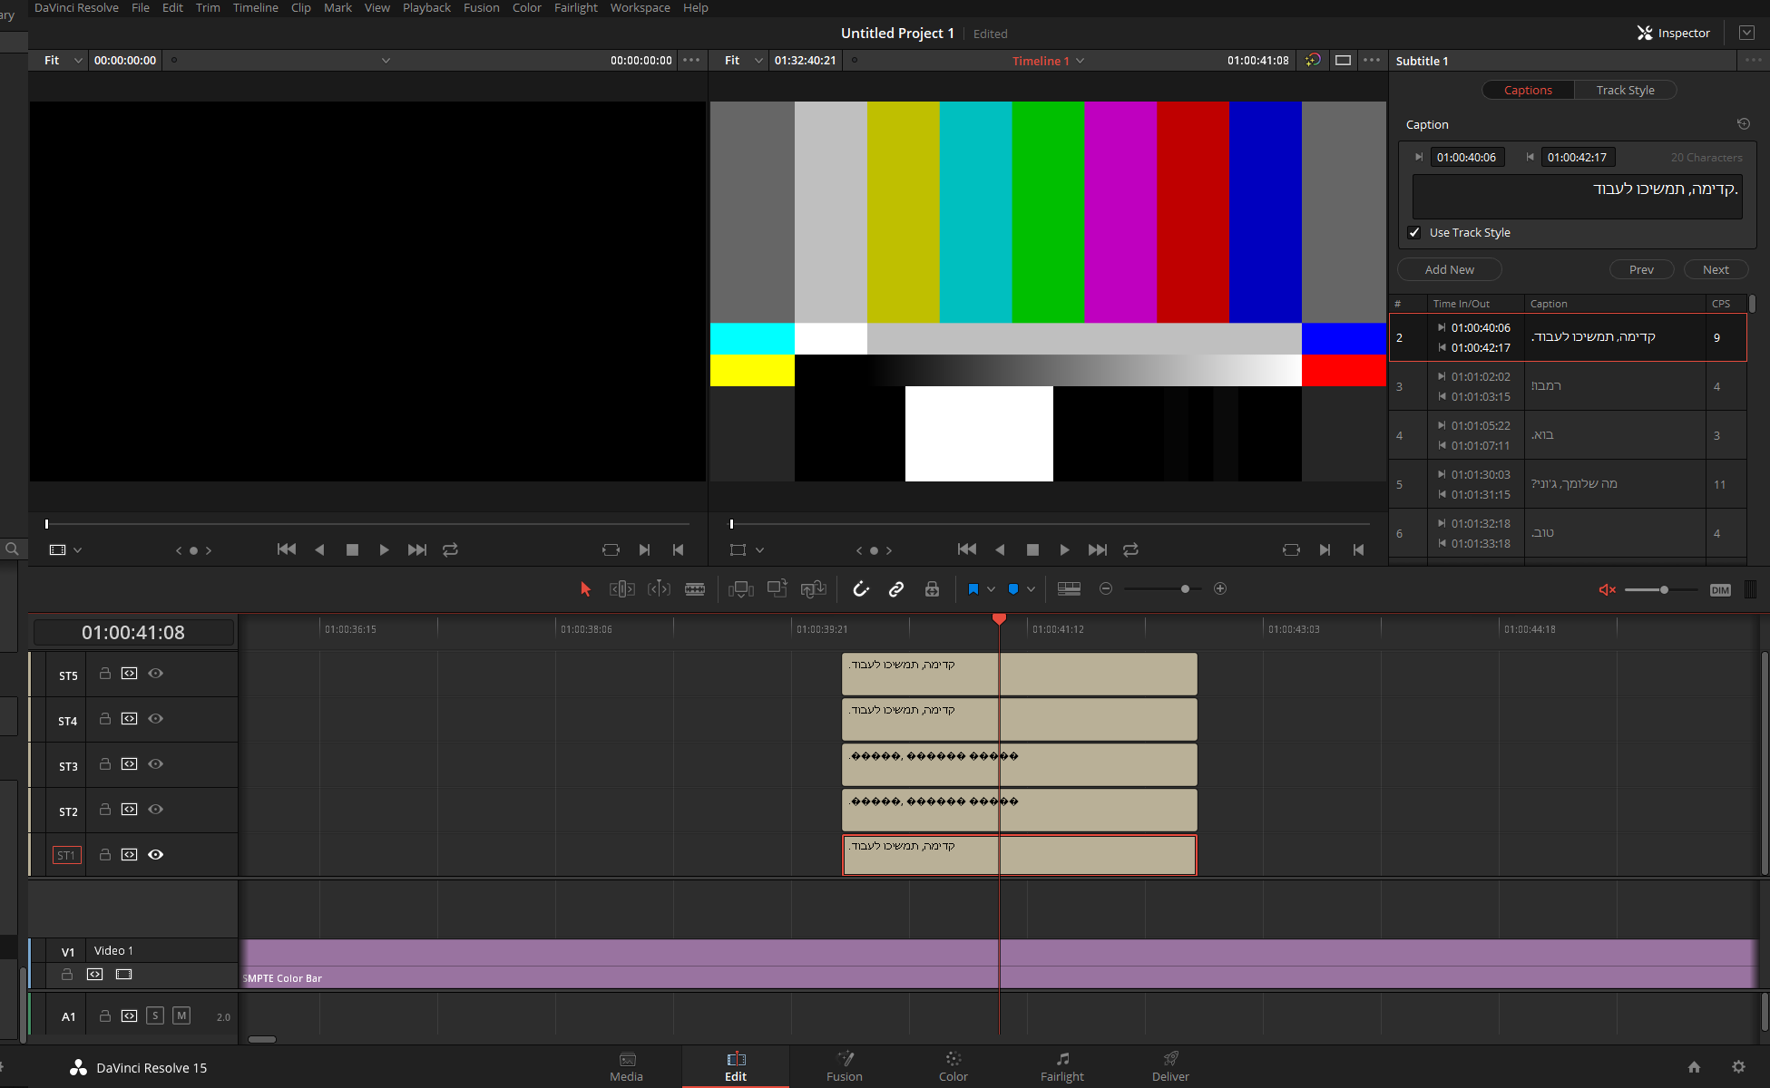Open the Marker color dropdown arrow
This screenshot has height=1088, width=1770.
1031,589
